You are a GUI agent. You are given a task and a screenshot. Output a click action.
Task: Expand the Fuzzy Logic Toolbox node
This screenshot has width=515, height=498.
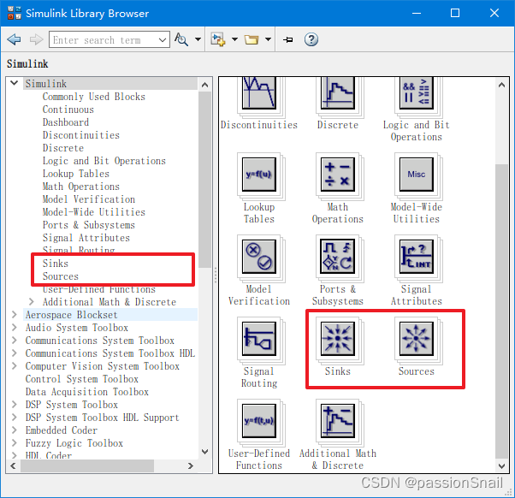click(x=15, y=442)
